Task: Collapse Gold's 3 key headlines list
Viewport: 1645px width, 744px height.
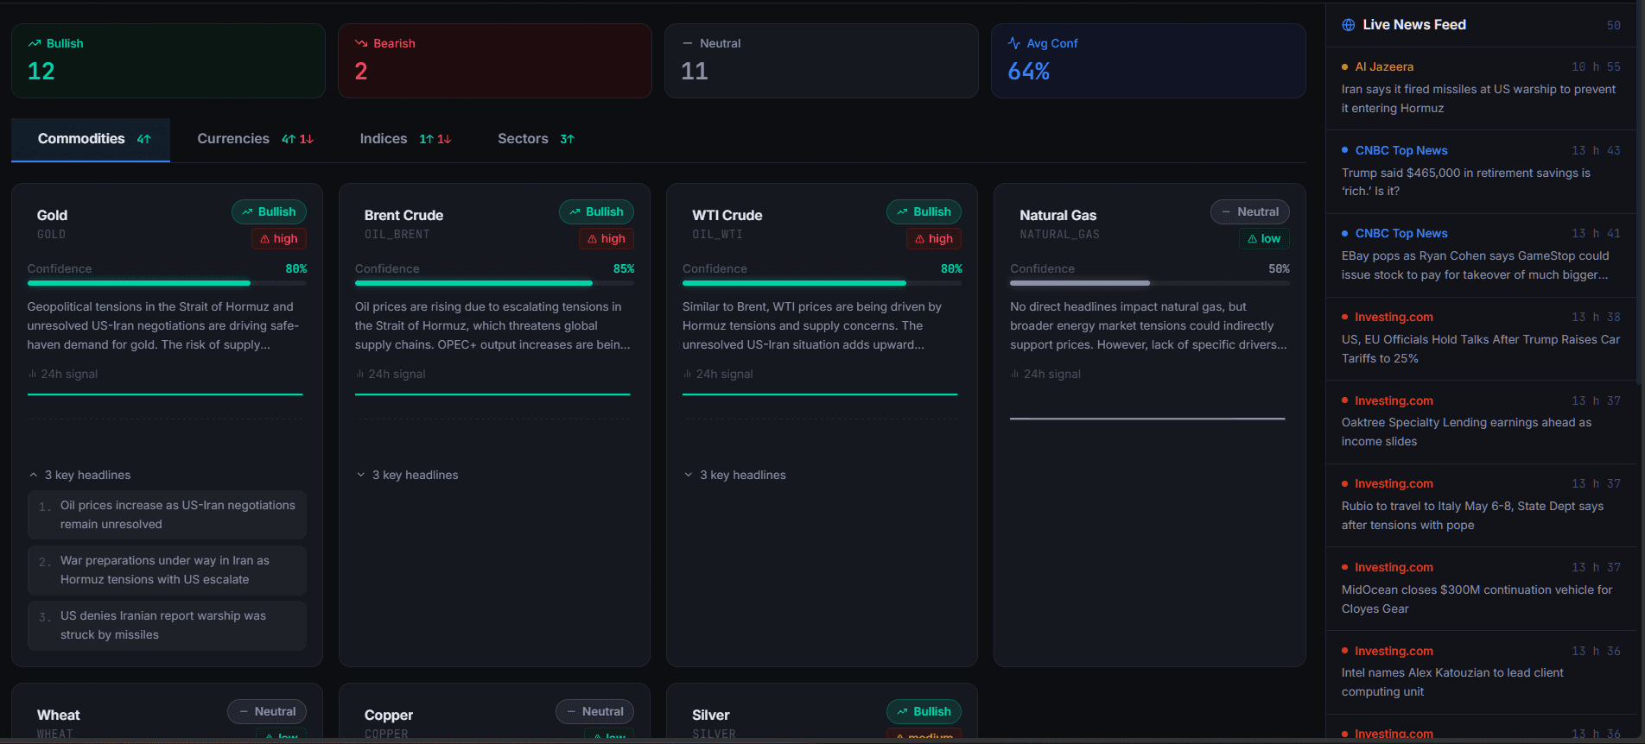Action: click(79, 475)
